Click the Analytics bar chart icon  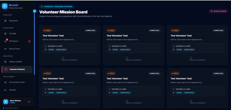tap(5, 90)
